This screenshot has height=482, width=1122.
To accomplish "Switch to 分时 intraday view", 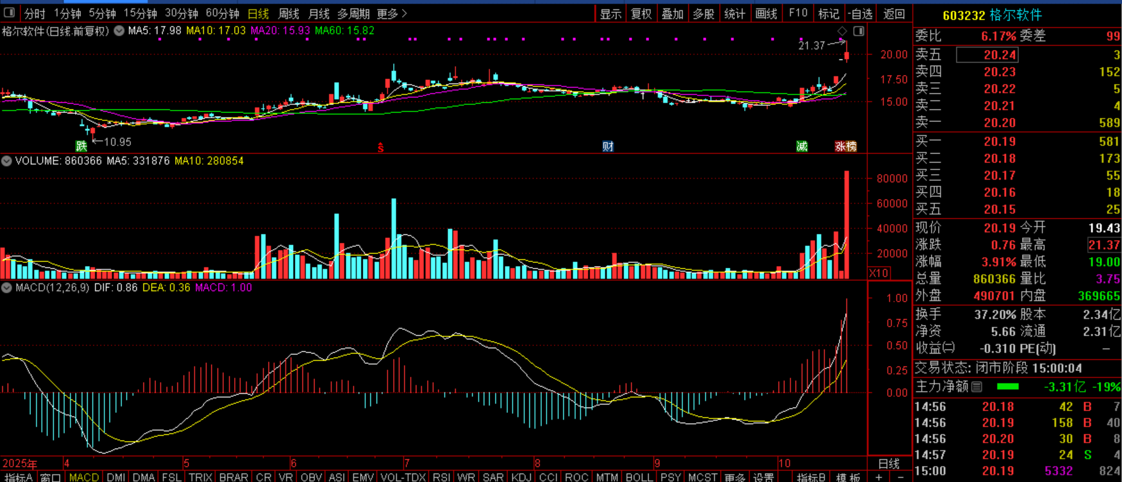I will coord(35,13).
